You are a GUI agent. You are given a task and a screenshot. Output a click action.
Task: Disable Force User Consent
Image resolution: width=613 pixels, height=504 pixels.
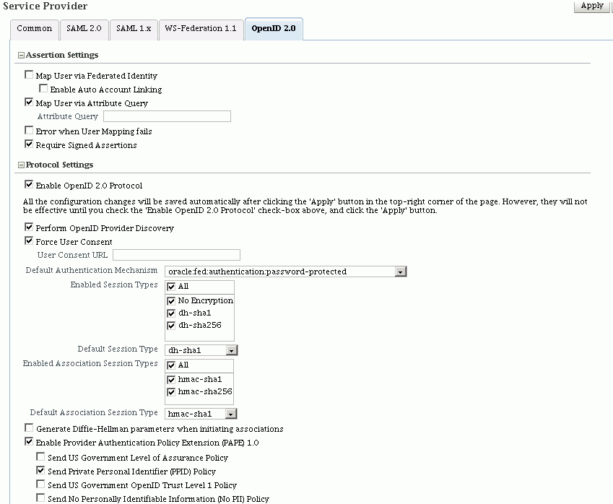click(29, 240)
